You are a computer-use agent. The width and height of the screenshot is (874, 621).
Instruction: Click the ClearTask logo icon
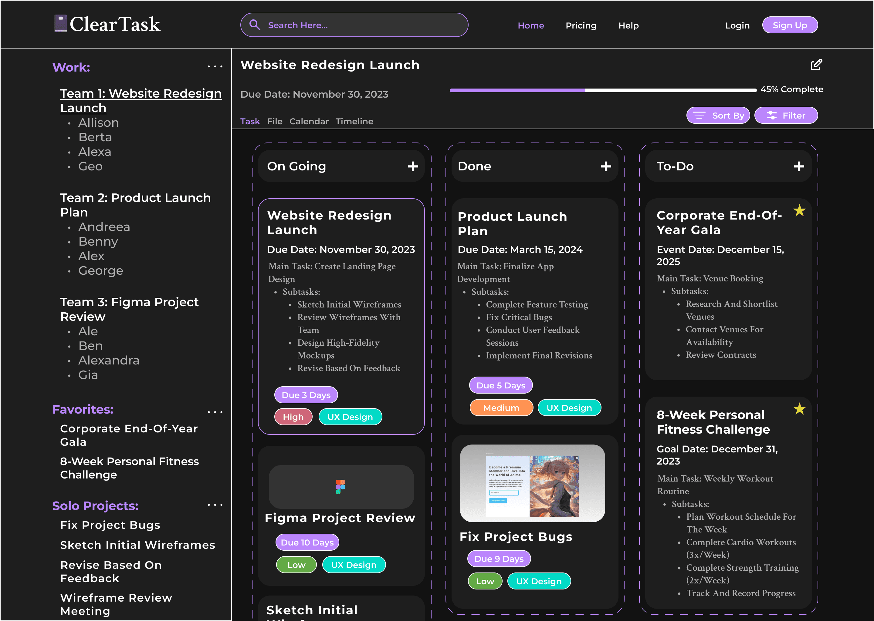pyautogui.click(x=60, y=23)
